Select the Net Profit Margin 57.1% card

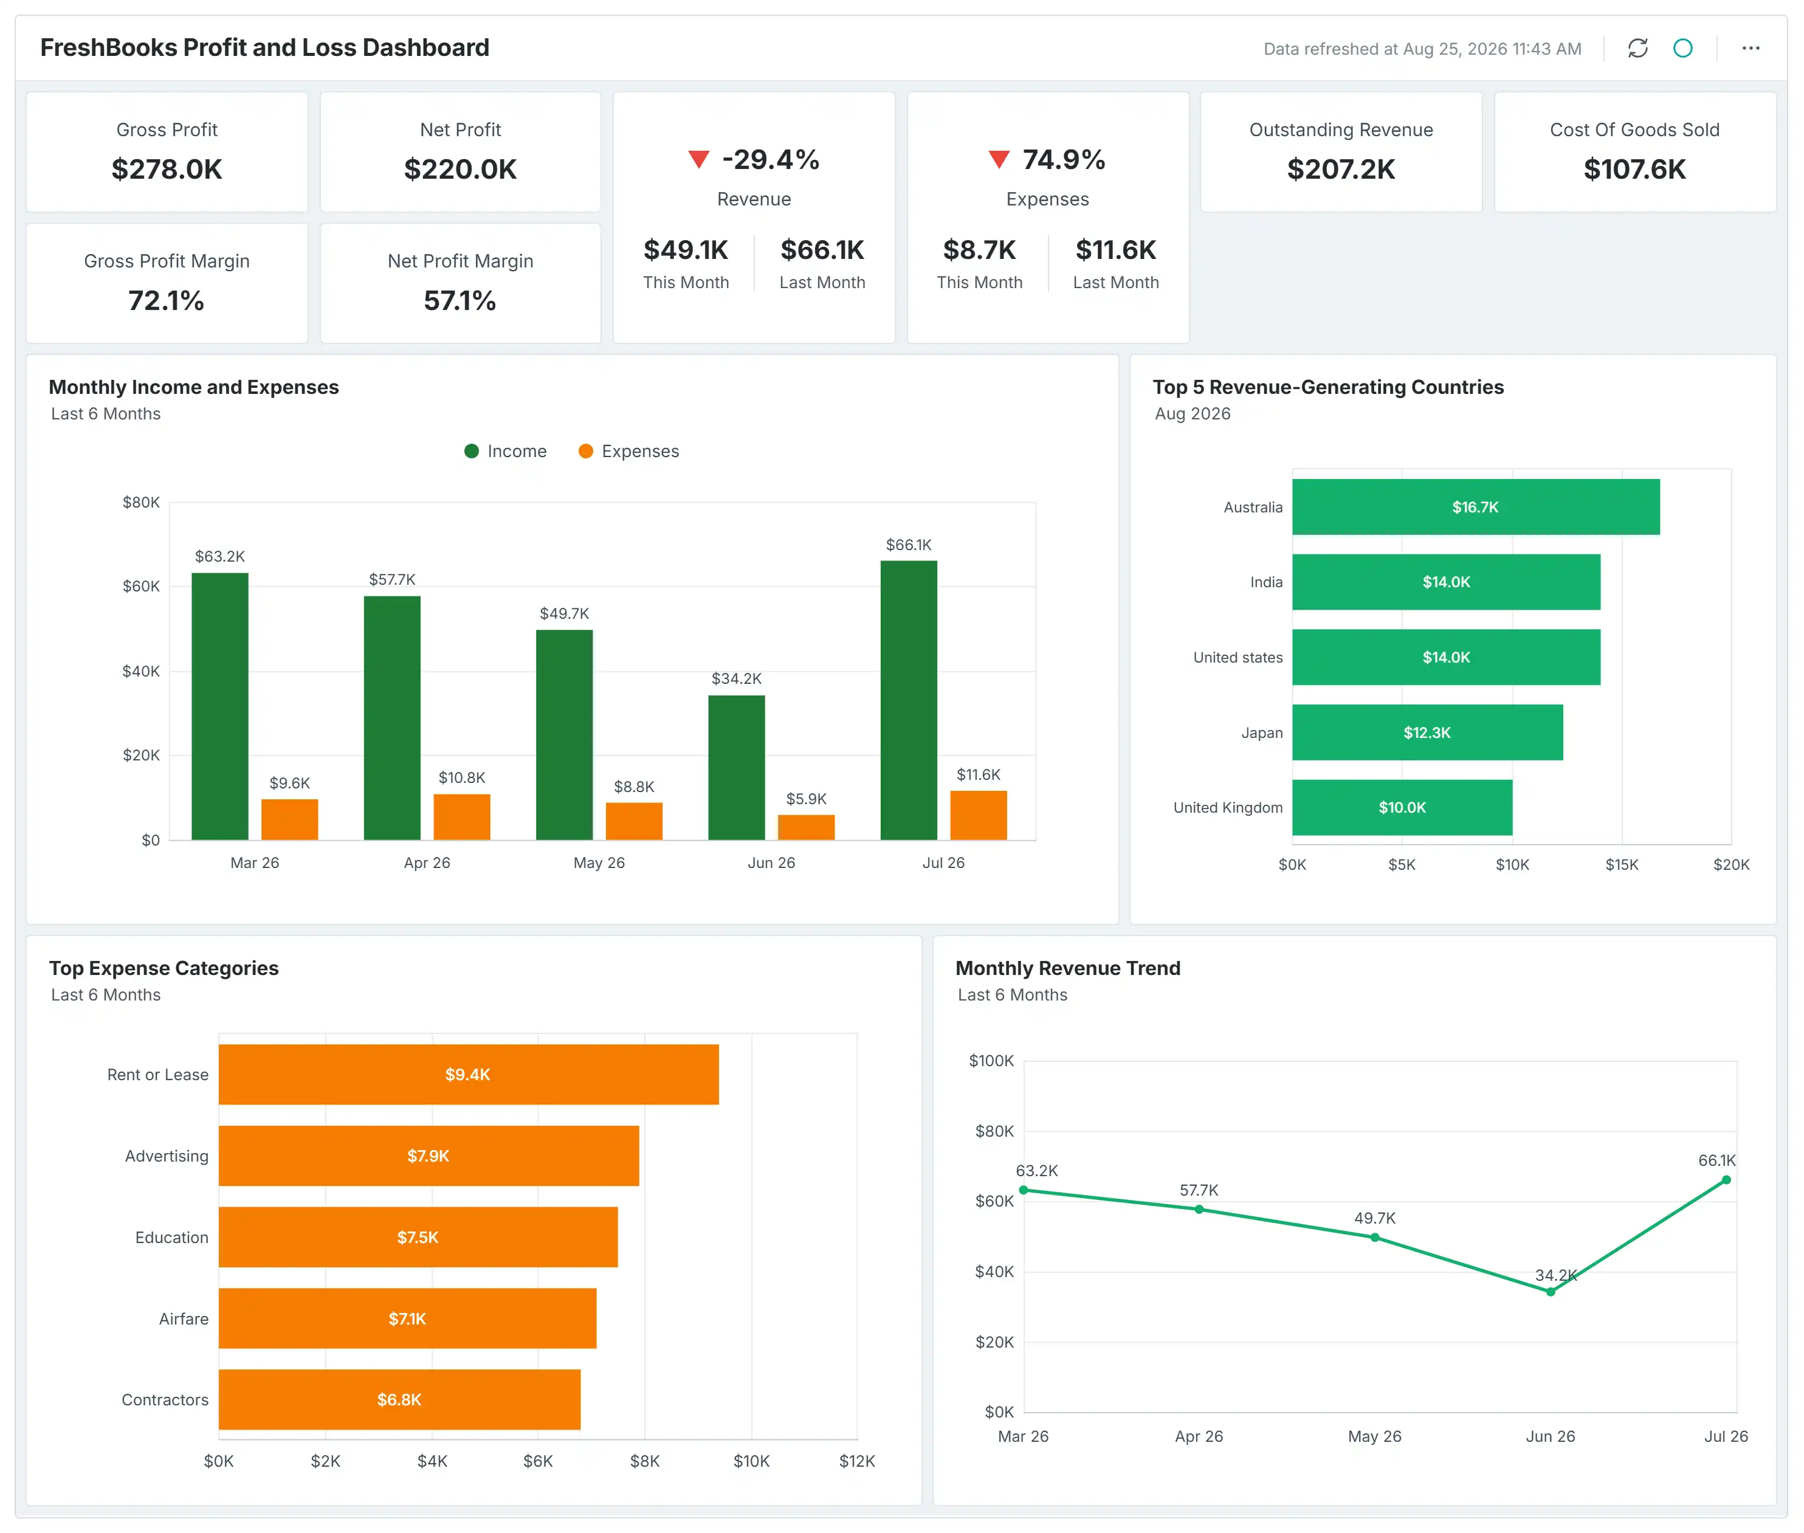pos(461,283)
